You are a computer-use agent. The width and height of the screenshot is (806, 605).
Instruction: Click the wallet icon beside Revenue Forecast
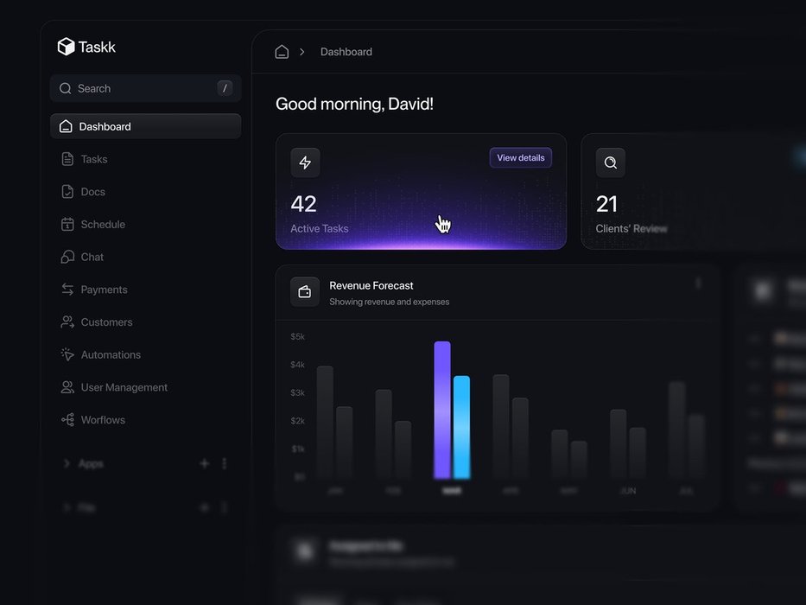coord(305,292)
